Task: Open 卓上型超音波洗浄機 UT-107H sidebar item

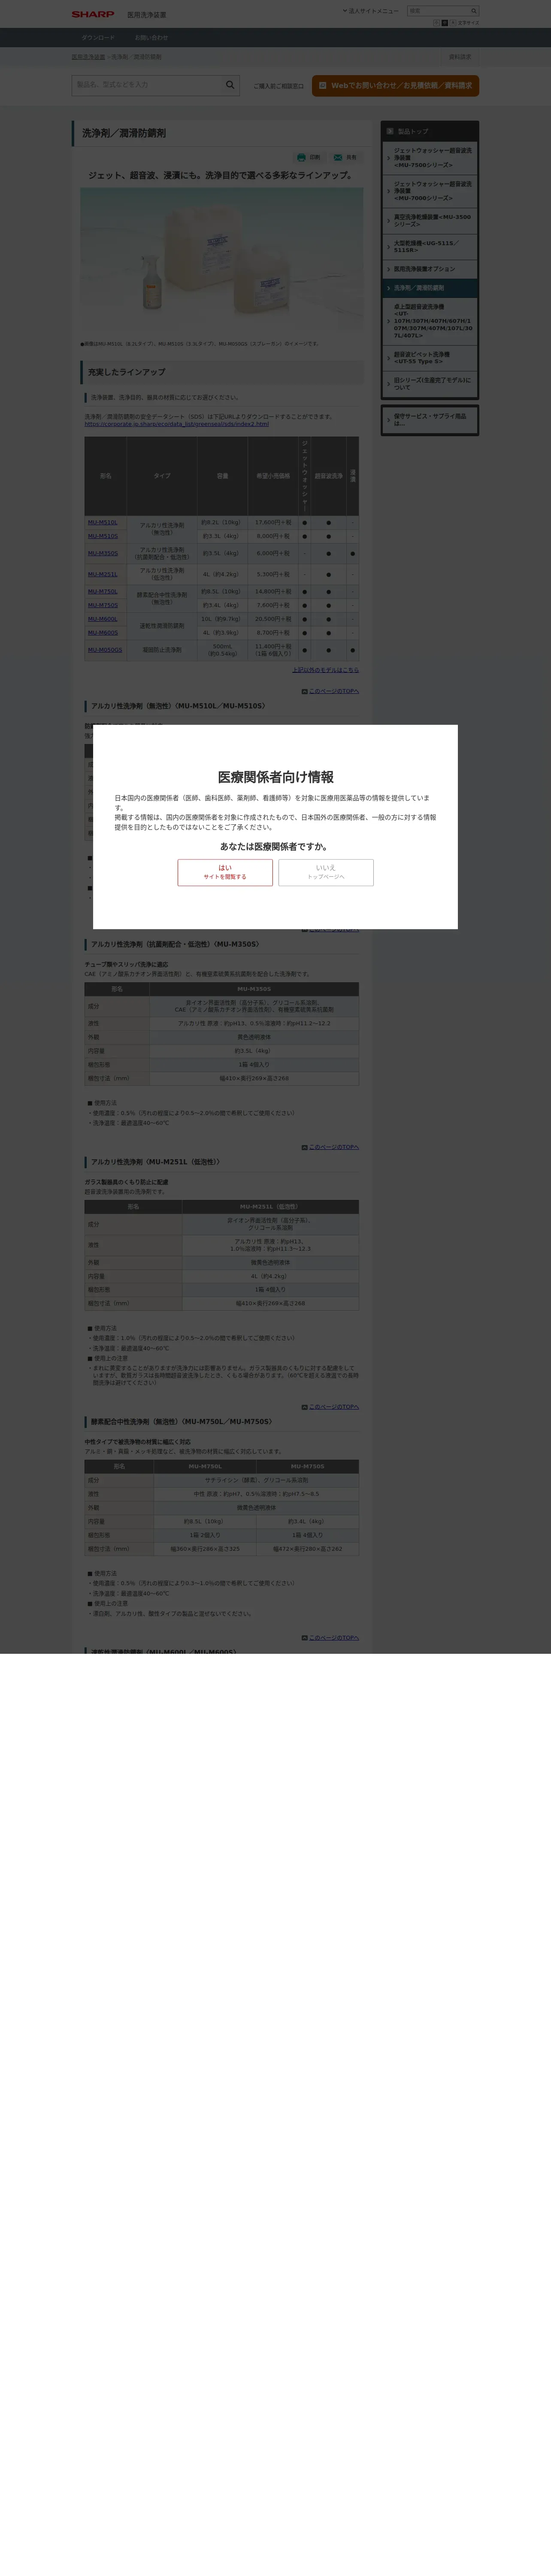Action: tap(430, 321)
